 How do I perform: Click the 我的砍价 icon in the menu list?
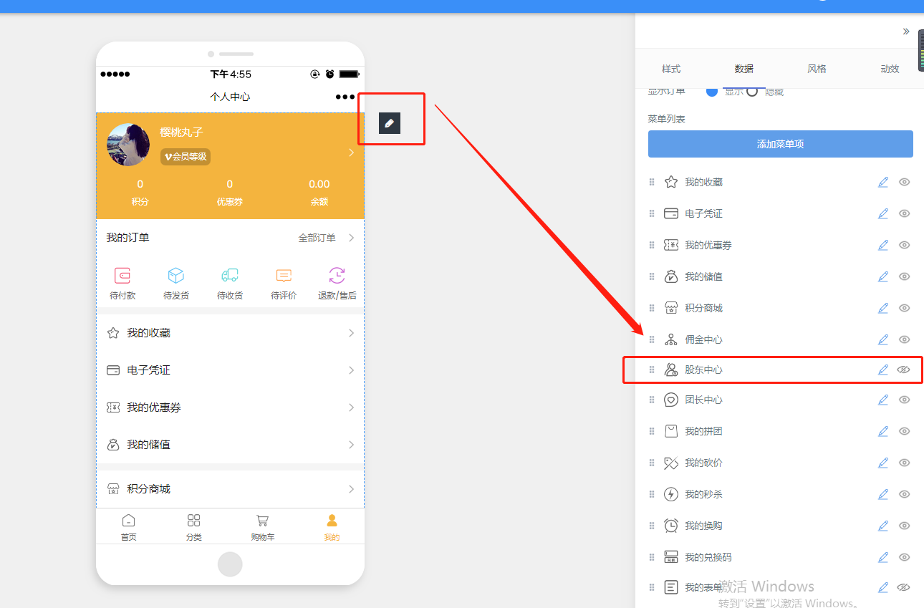[670, 463]
